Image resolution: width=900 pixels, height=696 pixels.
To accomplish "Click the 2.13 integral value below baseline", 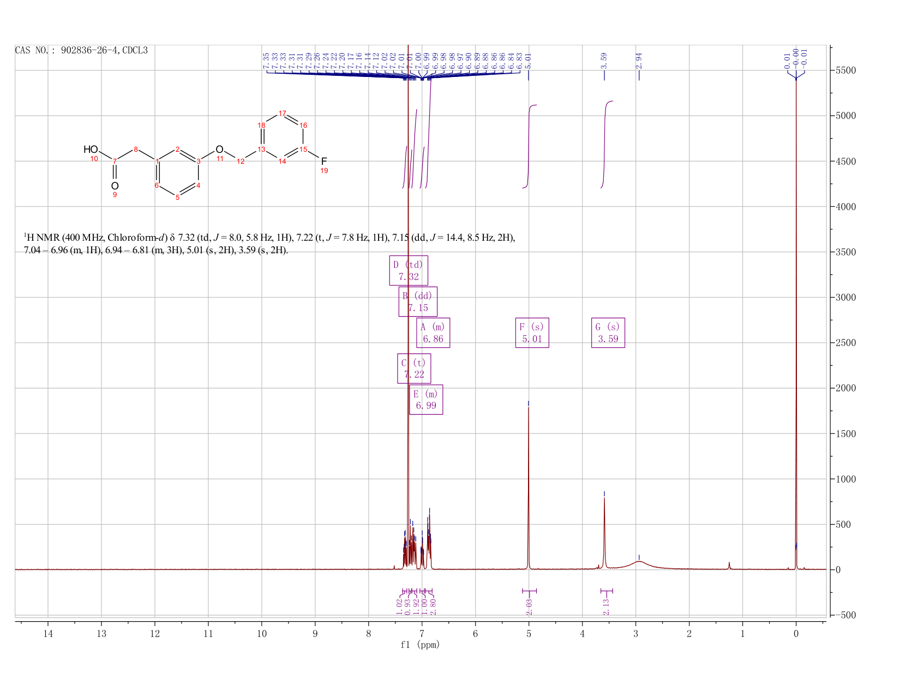I will [606, 606].
